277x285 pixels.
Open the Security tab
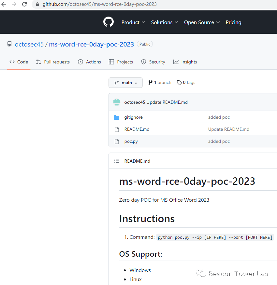[153, 62]
